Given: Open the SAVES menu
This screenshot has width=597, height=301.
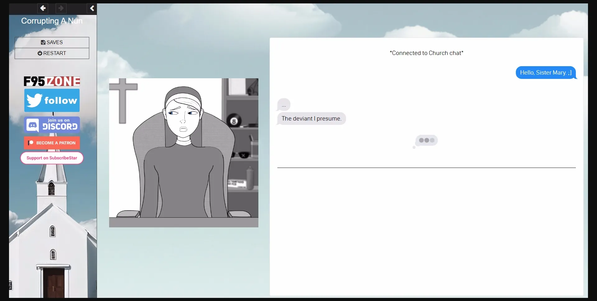Looking at the screenshot, I should [52, 42].
